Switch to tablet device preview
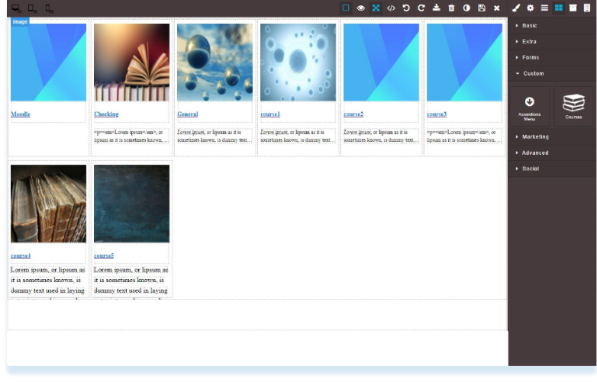The image size is (597, 382). (33, 8)
